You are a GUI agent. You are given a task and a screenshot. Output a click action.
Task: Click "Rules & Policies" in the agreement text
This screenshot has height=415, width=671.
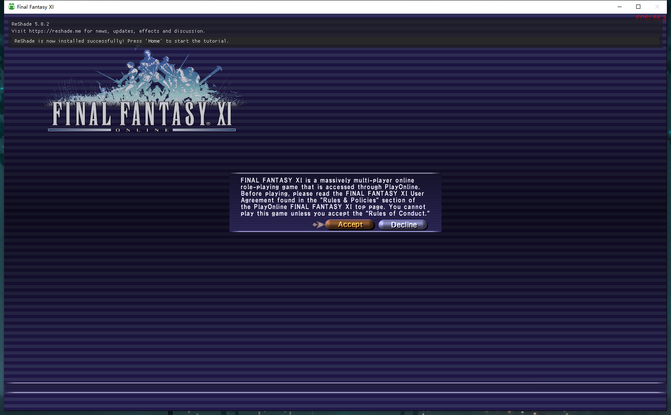(x=349, y=200)
